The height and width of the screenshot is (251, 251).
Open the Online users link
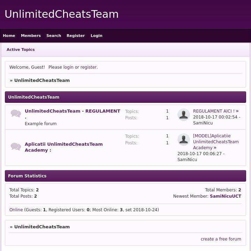pyautogui.click(x=16, y=210)
